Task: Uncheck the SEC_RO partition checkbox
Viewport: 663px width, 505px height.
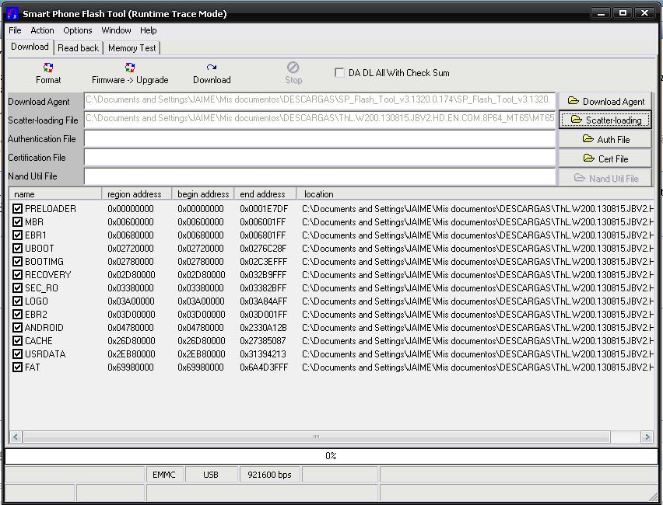Action: [17, 288]
